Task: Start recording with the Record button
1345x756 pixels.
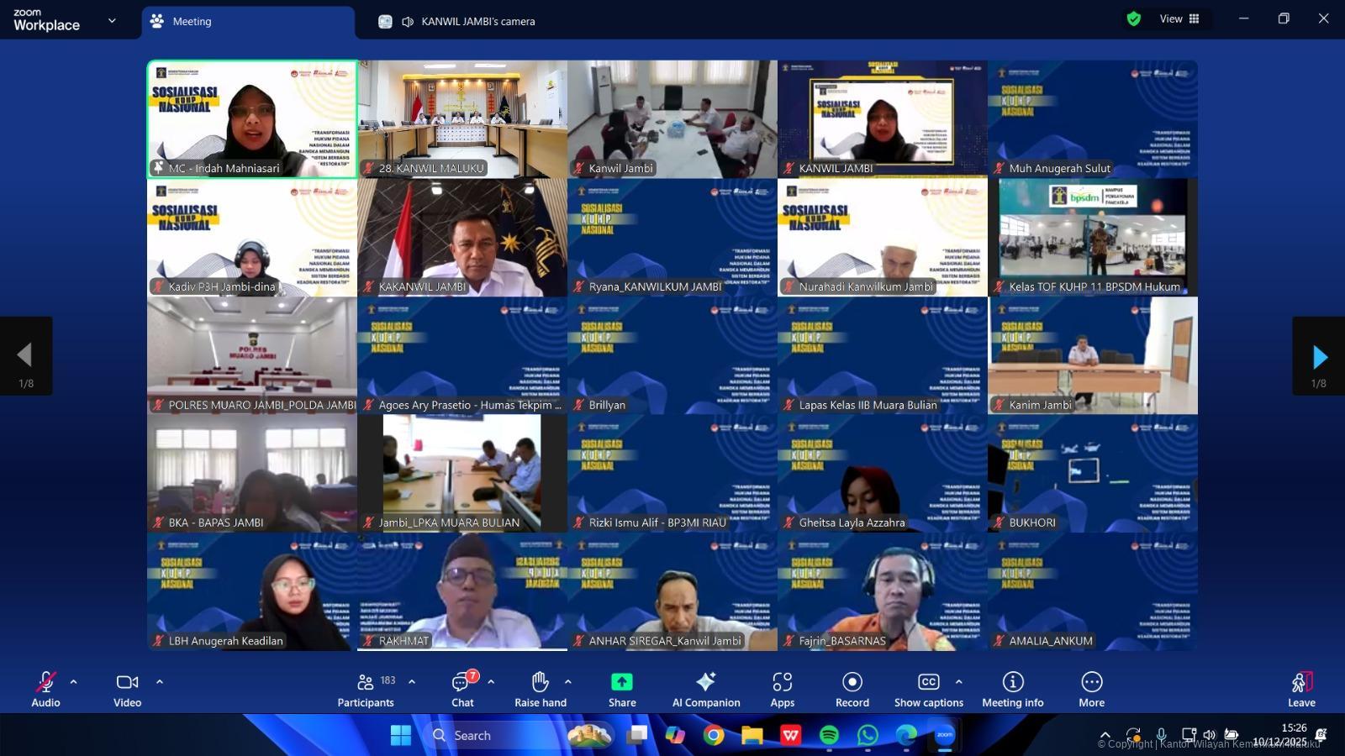Action: pos(852,689)
